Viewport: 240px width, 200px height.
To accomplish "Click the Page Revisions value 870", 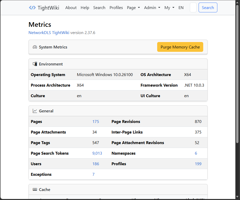I will 198,122.
